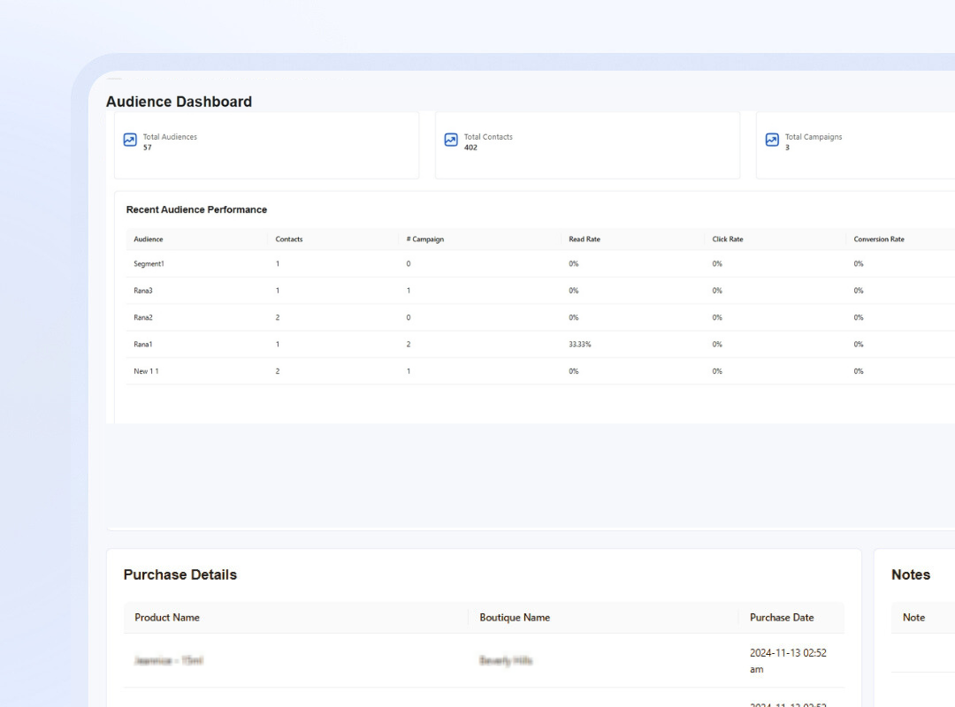The height and width of the screenshot is (707, 955).
Task: Sort by Audience column header
Action: pos(148,239)
